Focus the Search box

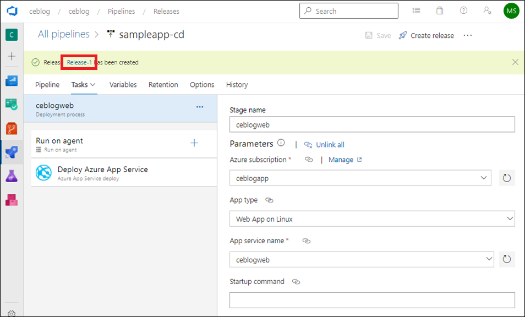pos(348,10)
